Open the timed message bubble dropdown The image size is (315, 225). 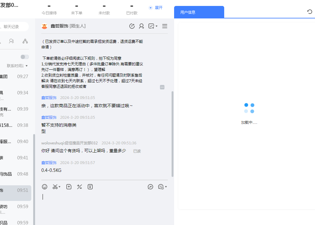[x=163, y=187]
